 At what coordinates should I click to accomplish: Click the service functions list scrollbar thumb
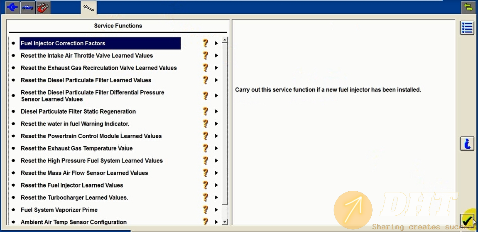pyautogui.click(x=225, y=123)
